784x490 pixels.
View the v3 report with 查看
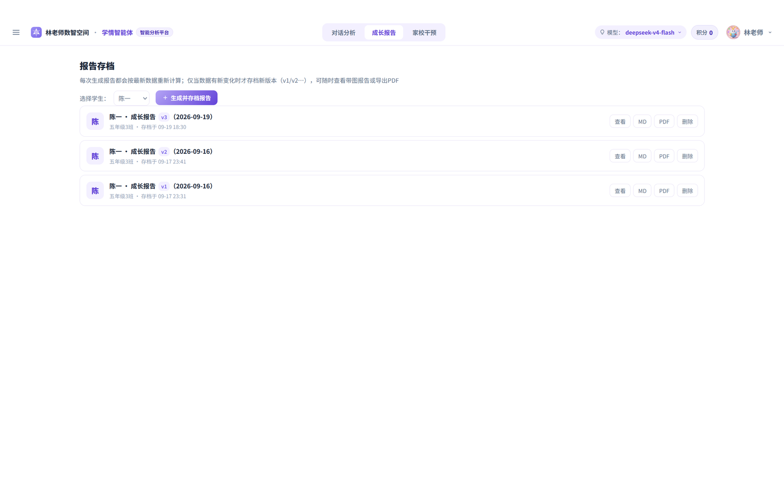pos(620,122)
